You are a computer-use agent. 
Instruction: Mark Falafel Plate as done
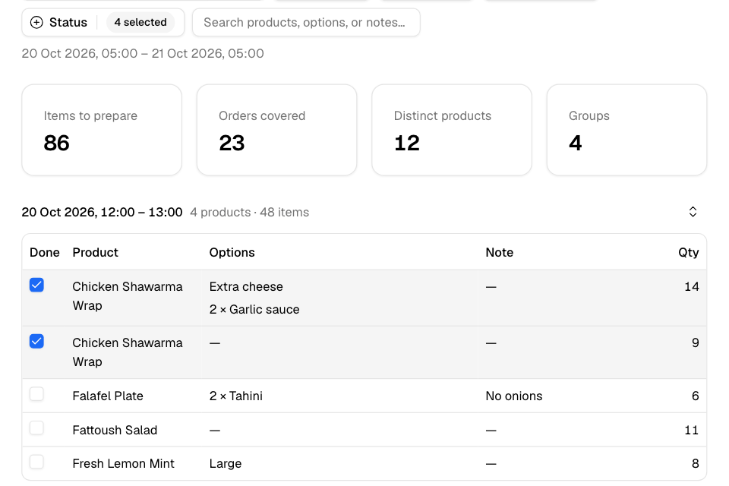click(36, 394)
